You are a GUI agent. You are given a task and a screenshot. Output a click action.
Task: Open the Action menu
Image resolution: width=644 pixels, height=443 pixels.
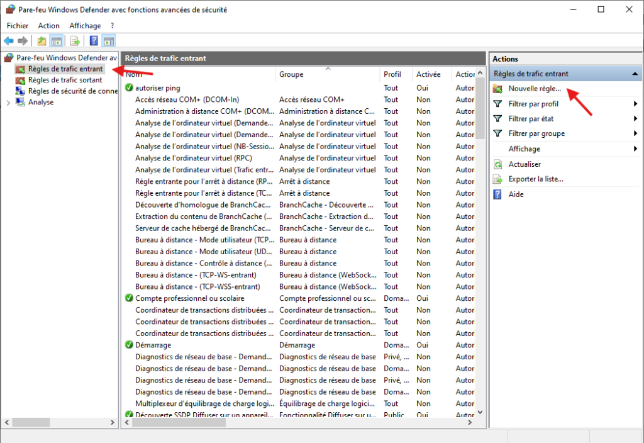(48, 25)
